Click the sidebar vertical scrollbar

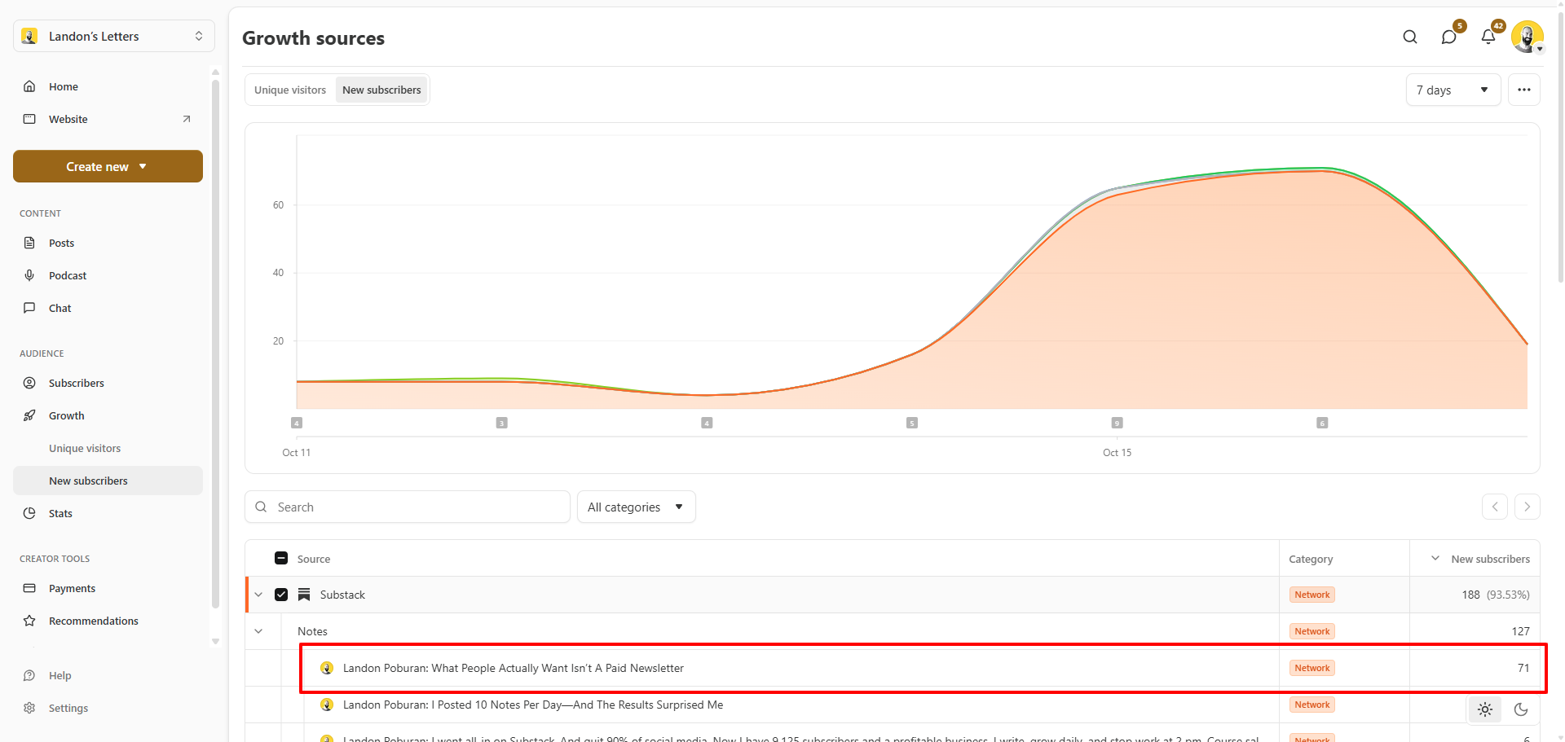point(215,342)
